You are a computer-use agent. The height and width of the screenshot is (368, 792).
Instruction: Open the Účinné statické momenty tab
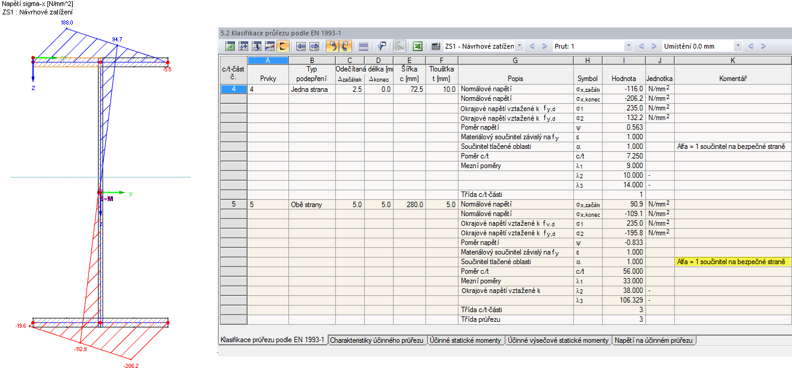click(x=466, y=340)
